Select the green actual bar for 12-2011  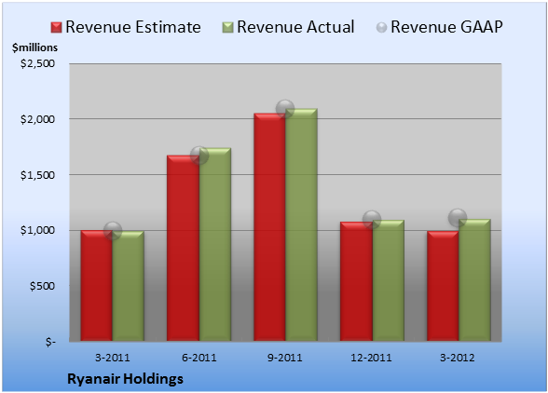click(389, 280)
